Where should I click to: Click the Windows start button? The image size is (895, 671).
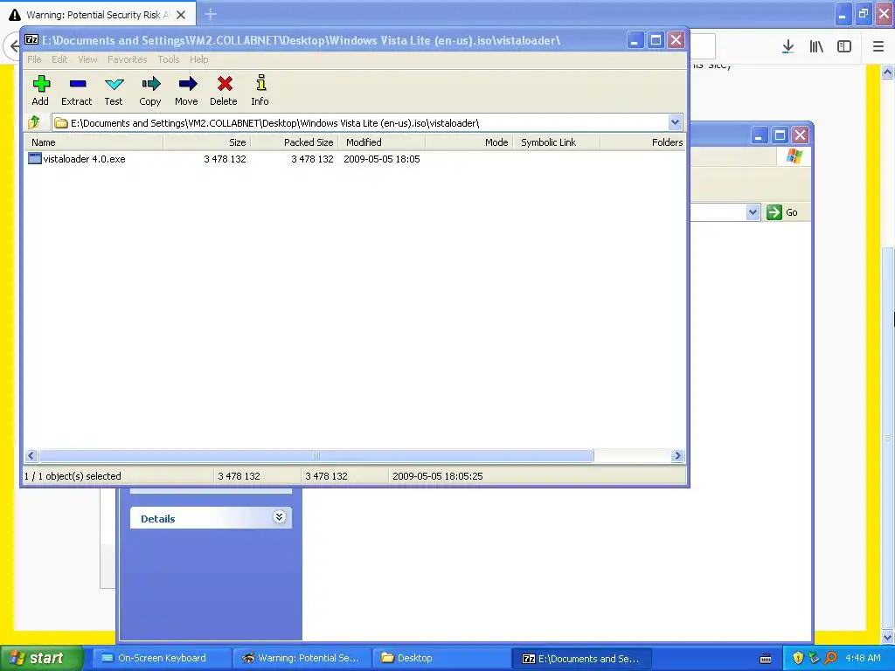[41, 658]
